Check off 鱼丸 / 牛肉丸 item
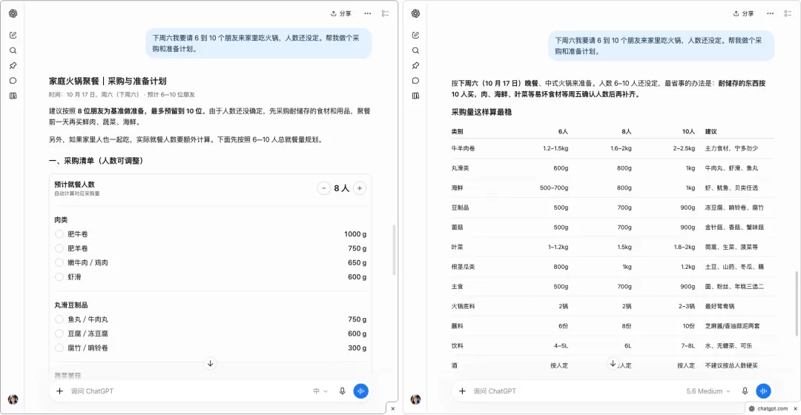Image resolution: width=801 pixels, height=415 pixels. 59,319
